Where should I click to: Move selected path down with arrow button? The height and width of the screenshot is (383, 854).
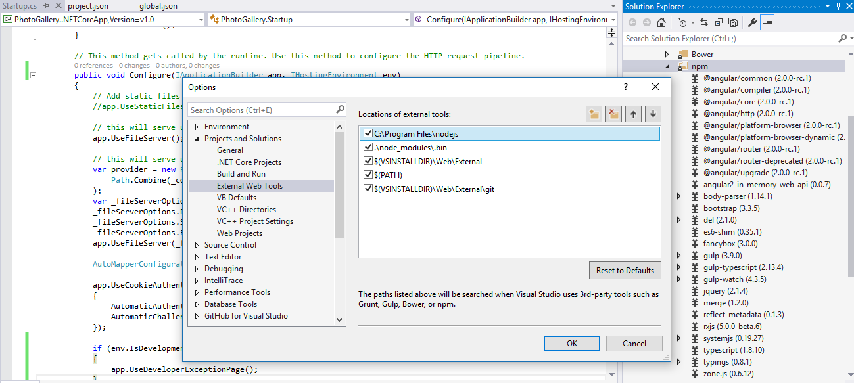click(x=652, y=114)
